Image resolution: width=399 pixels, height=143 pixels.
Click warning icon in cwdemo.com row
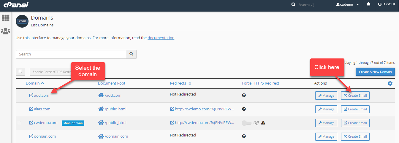[263, 123]
